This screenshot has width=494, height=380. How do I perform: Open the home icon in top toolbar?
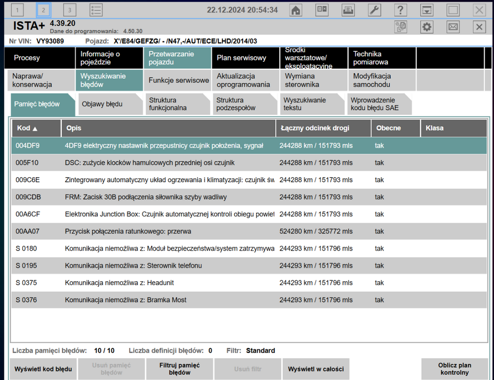[295, 10]
